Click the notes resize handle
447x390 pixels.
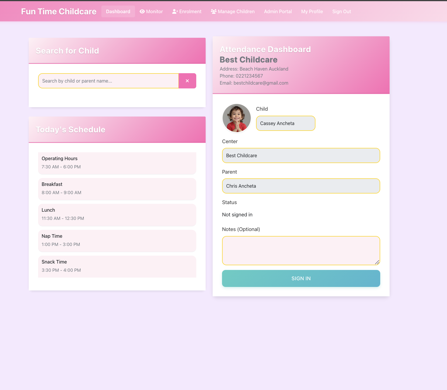point(377,262)
